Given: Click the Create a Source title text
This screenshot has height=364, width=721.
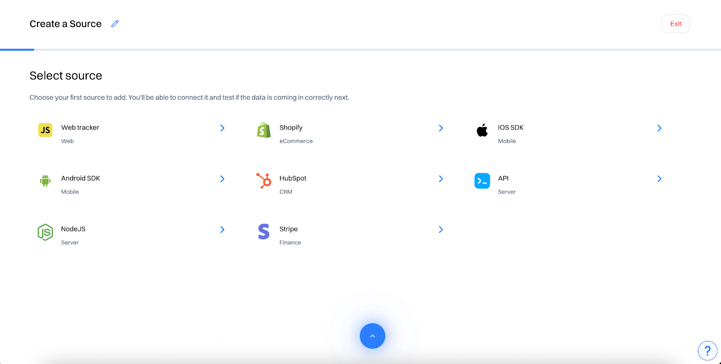Looking at the screenshot, I should [x=66, y=24].
